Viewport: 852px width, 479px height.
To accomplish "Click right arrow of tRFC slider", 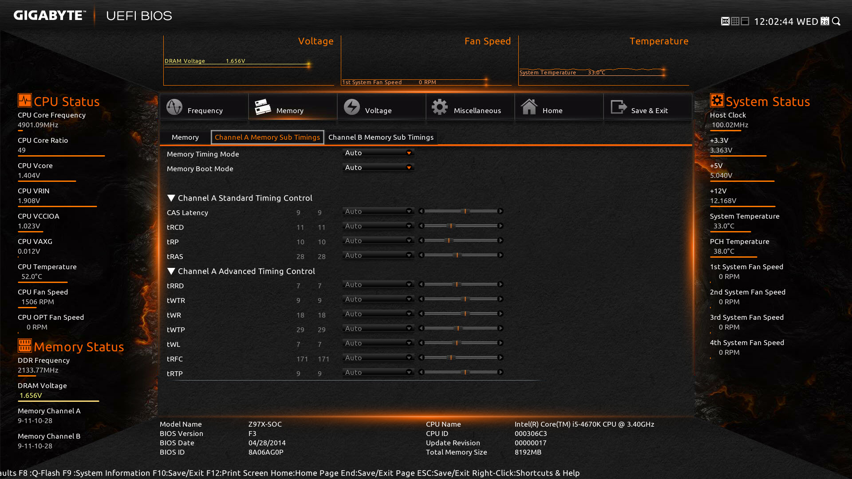I will click(x=501, y=358).
